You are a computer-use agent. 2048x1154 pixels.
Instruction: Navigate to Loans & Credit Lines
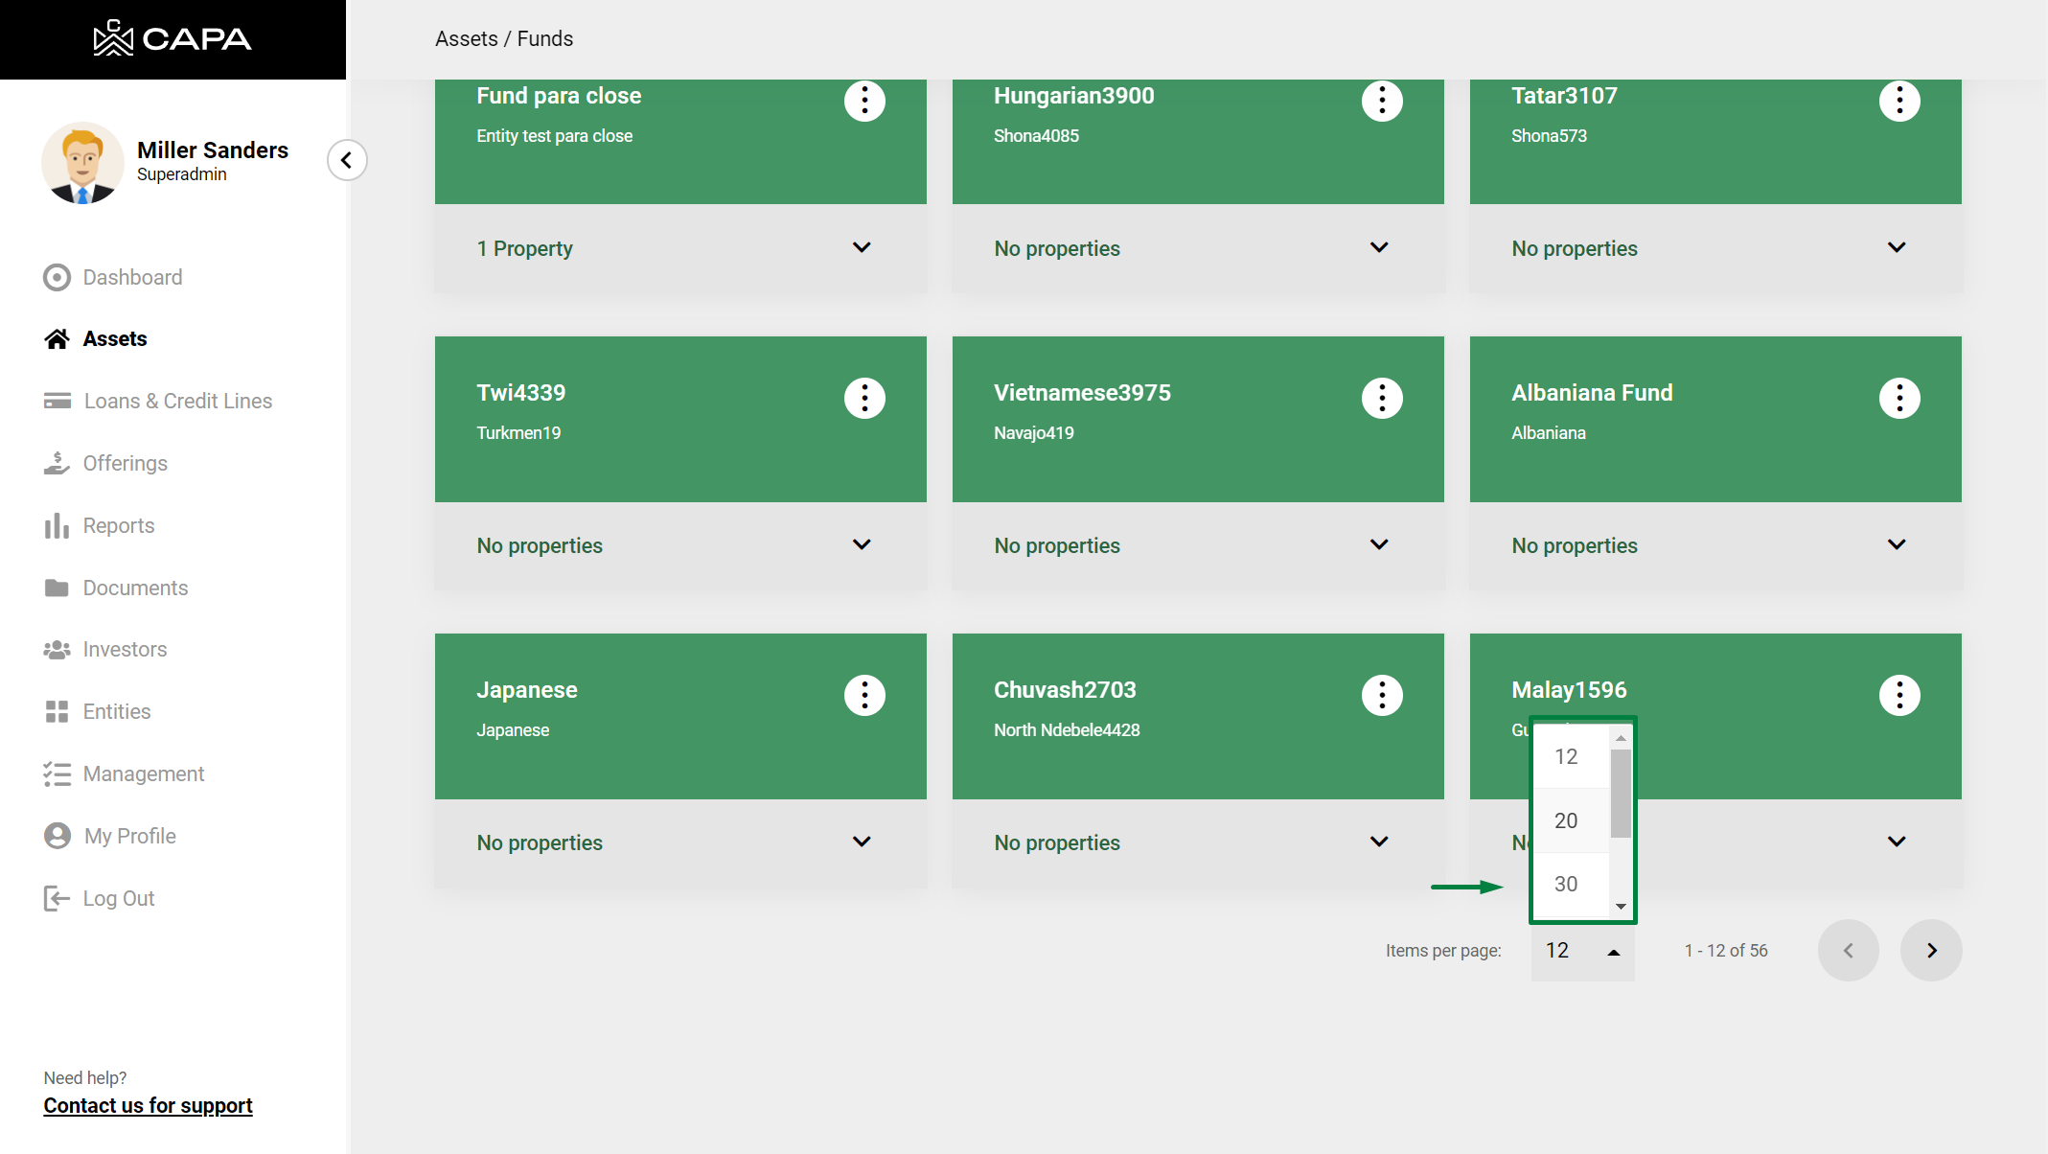(x=177, y=401)
